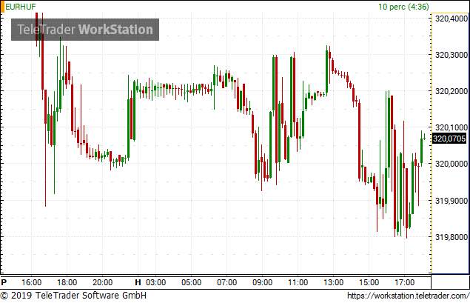
Task: Click the 320,3000 price axis label
Action: [x=451, y=55]
